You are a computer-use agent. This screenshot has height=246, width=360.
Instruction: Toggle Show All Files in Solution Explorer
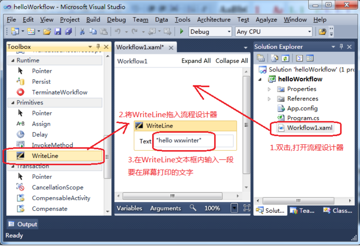tap(274, 58)
